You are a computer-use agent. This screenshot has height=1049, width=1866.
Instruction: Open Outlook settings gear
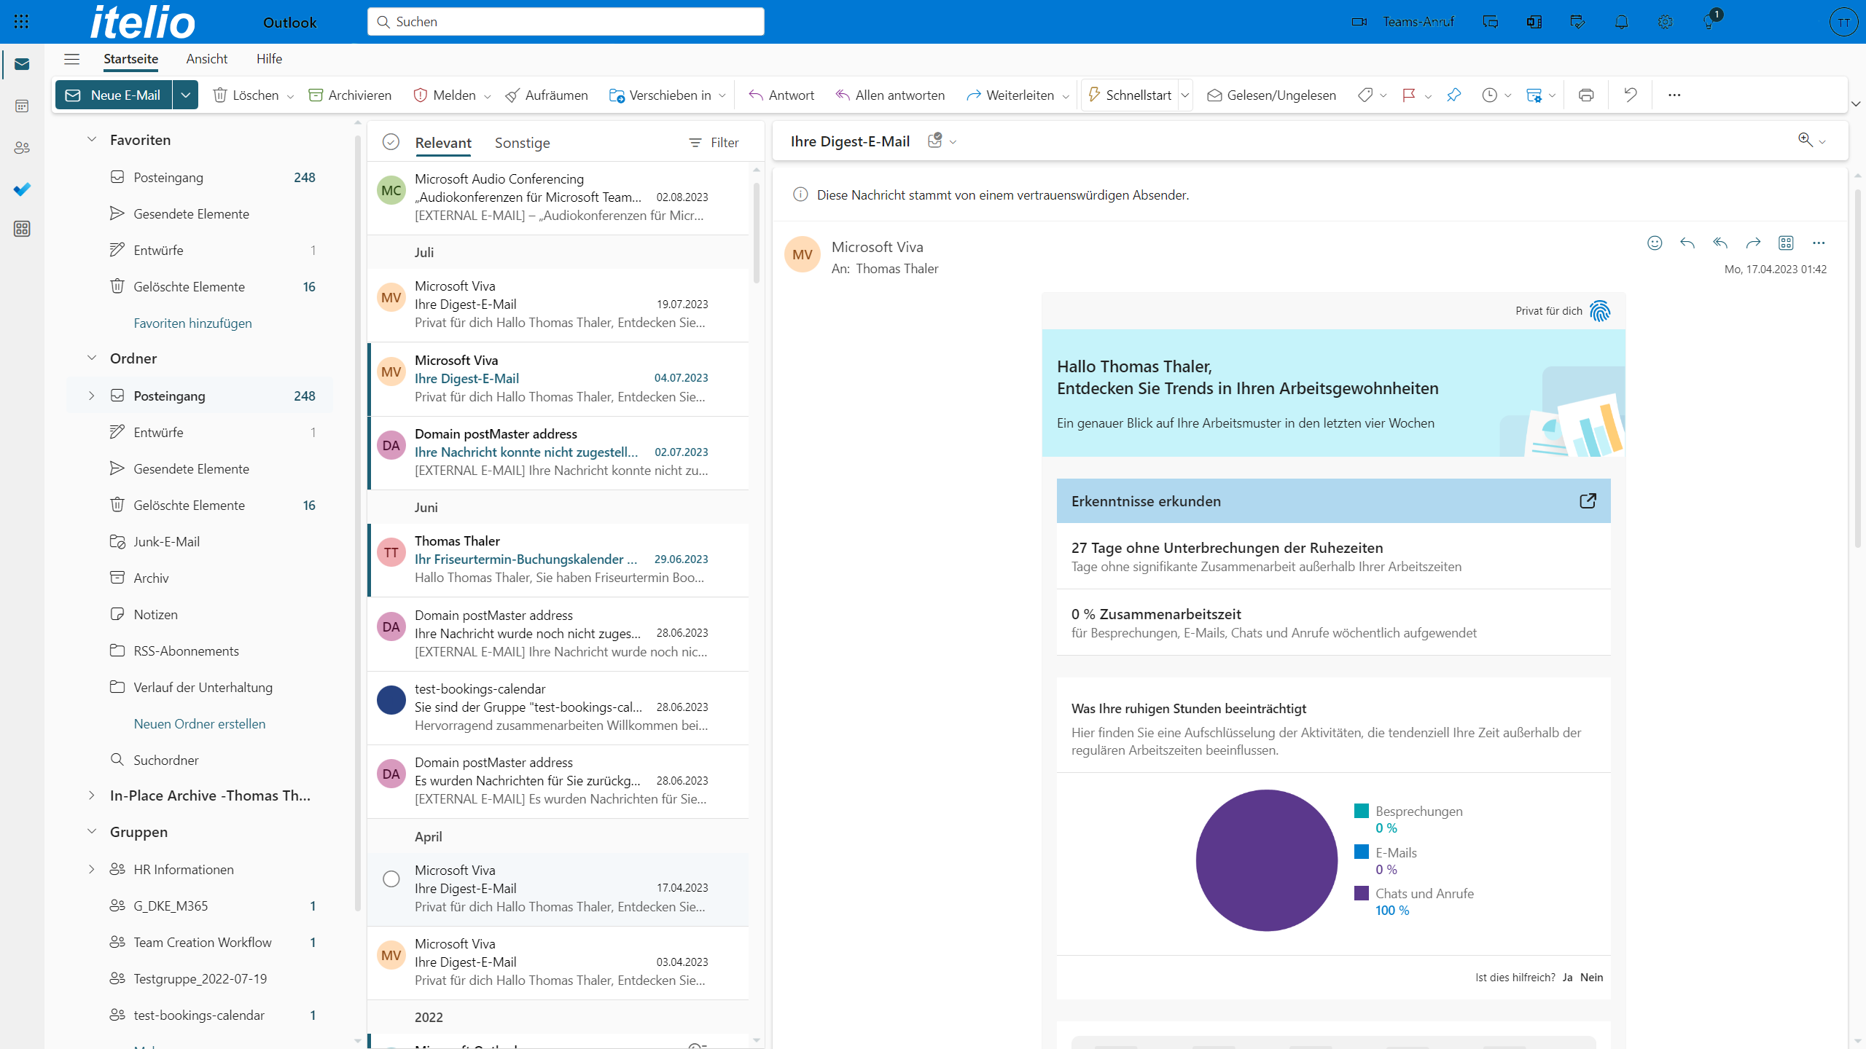(1665, 22)
